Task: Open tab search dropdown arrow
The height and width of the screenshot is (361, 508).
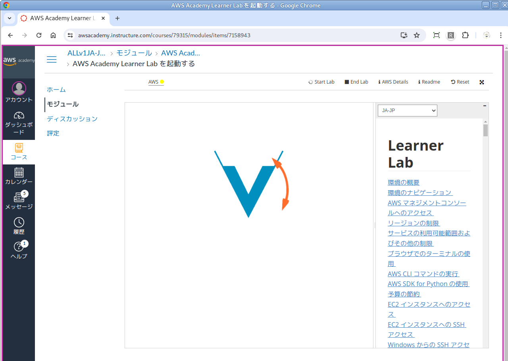Action: (x=9, y=18)
